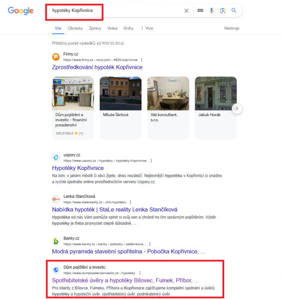Open the Hypotéky Kopřivnice result link

pos(78,168)
